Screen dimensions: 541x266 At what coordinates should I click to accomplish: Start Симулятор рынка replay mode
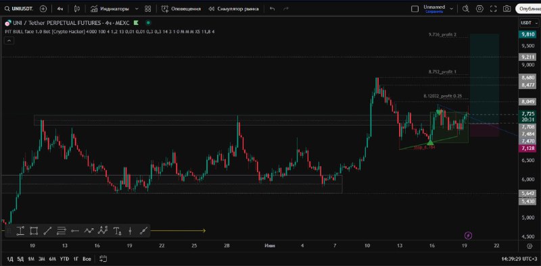pos(233,9)
